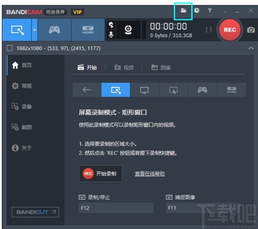Collapse the panel with the up chevron
This screenshot has height=229, width=258.
pos(251,48)
